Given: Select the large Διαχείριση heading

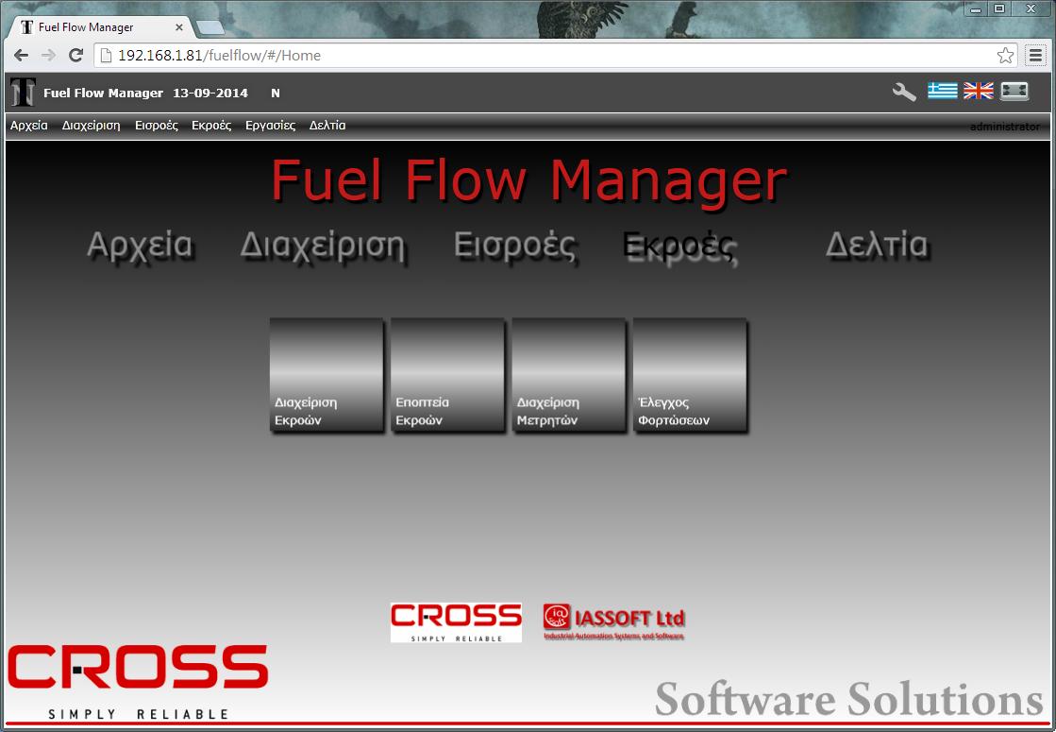Looking at the screenshot, I should (324, 246).
